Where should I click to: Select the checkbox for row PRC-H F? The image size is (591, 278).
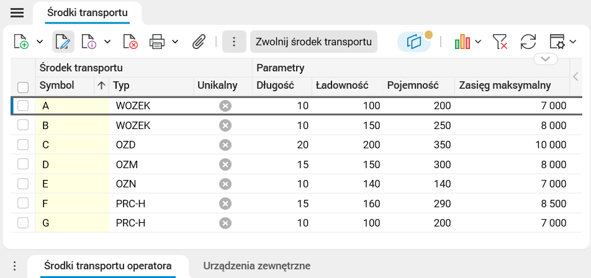pos(23,203)
